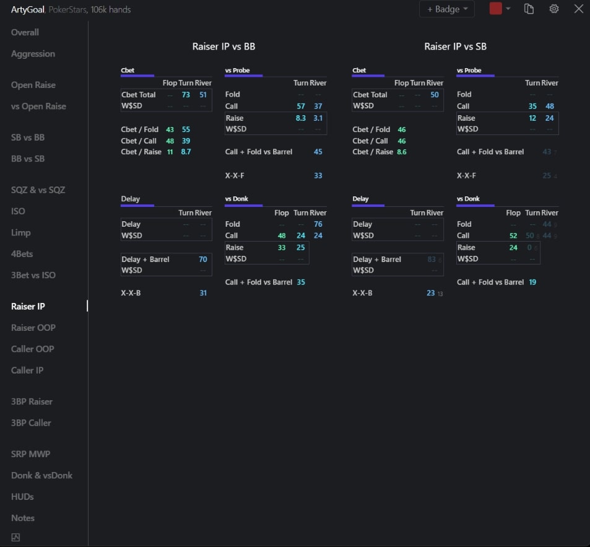
Task: Open the vs Open Raise tab
Action: (x=38, y=107)
